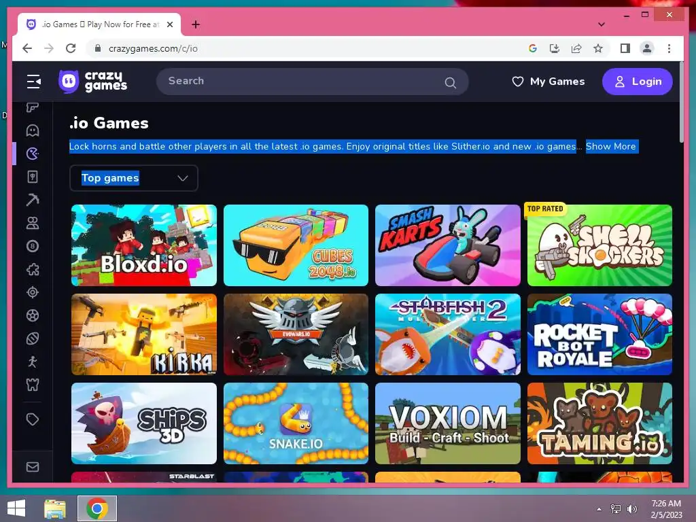Open Smash Karts game thumbnail

point(448,245)
